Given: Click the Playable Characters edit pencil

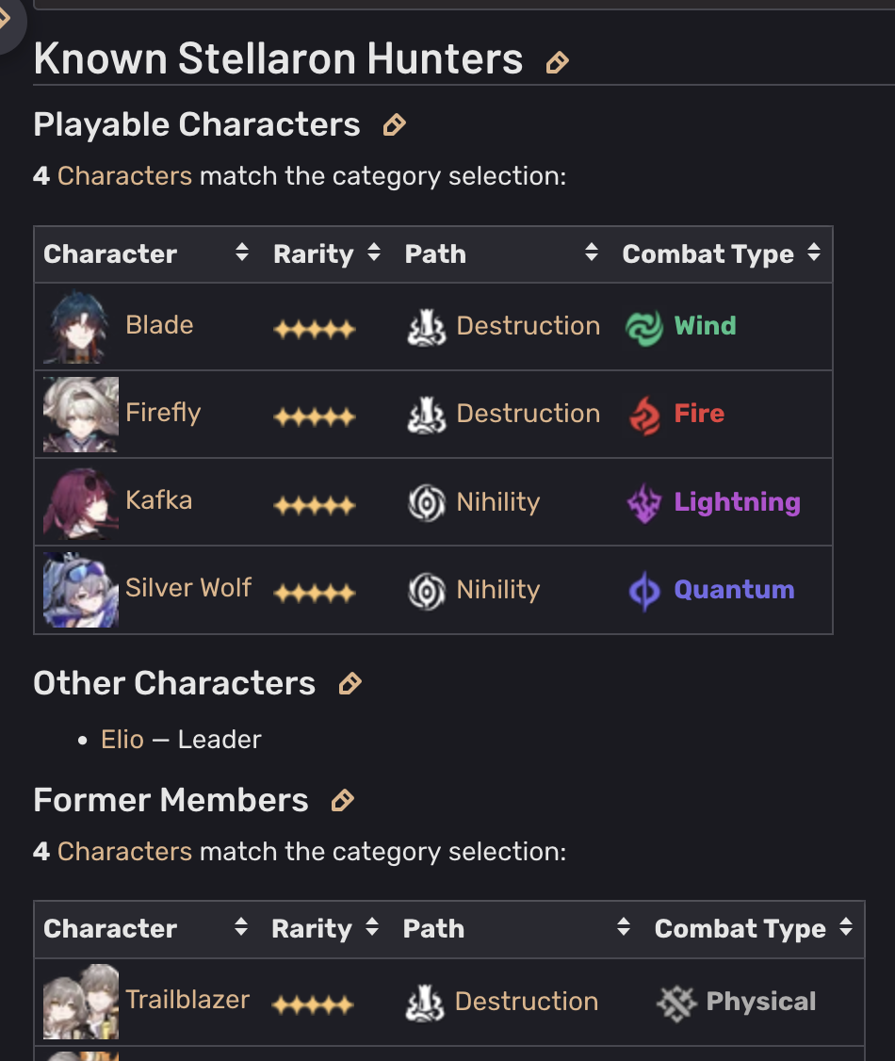Looking at the screenshot, I should coord(394,125).
